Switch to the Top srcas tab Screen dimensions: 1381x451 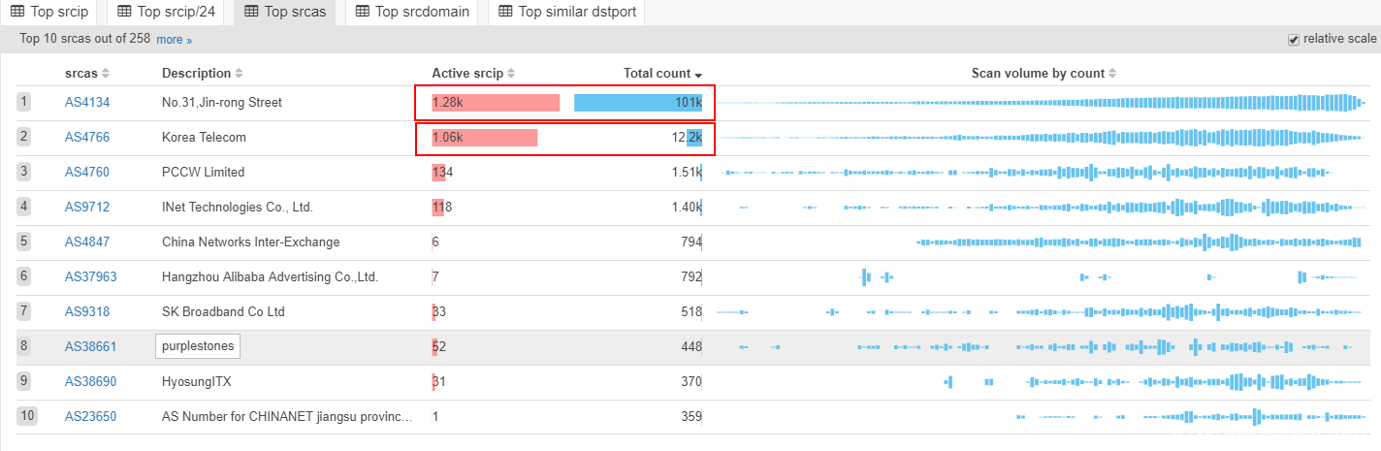click(x=286, y=12)
